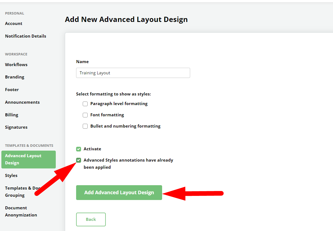Select Signatures from sidebar
Image resolution: width=333 pixels, height=231 pixels.
(16, 127)
